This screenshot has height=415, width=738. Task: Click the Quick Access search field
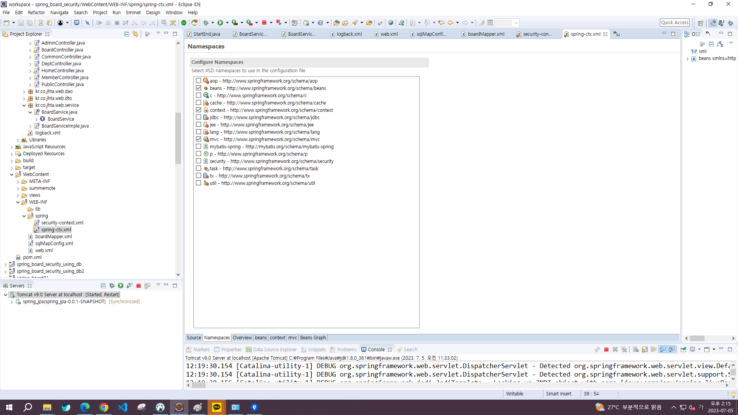(675, 23)
